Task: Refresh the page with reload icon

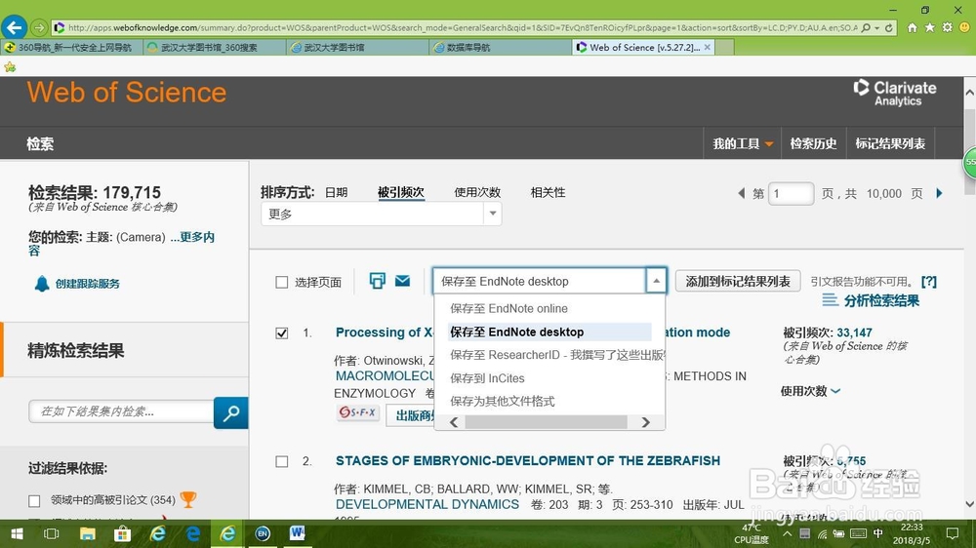Action: (x=889, y=28)
